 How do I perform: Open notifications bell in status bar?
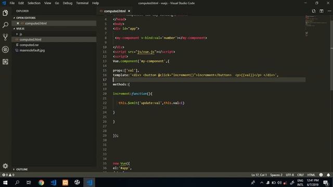coord(328,175)
